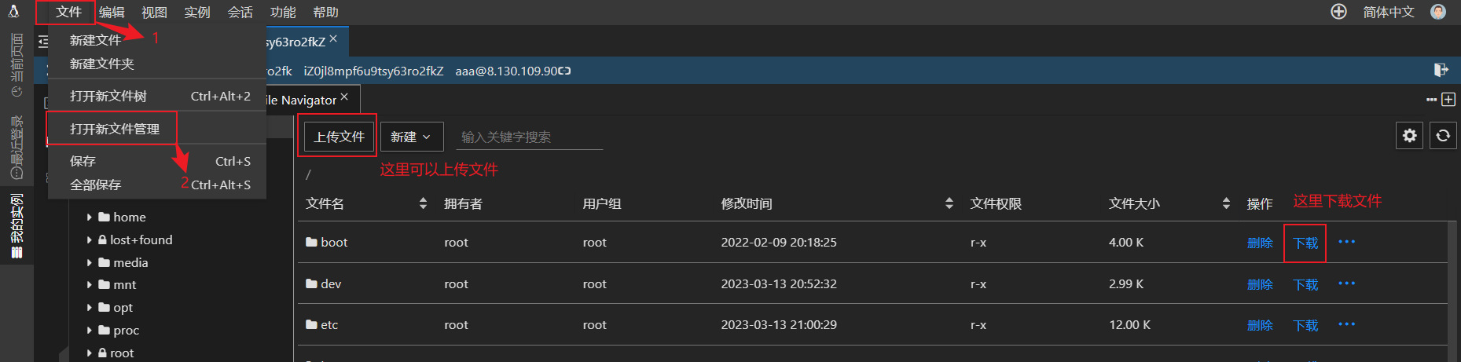Toggle sorting by 修改时间 column
This screenshot has height=362, width=1461.
click(949, 203)
